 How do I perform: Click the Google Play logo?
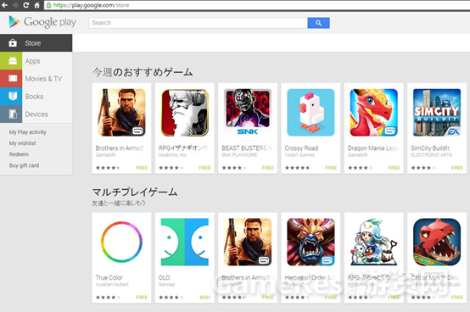[x=42, y=22]
